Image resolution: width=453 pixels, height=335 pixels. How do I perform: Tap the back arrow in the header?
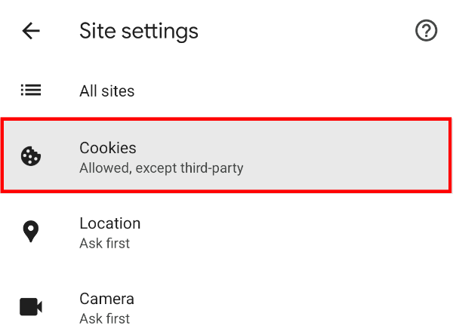pos(31,31)
